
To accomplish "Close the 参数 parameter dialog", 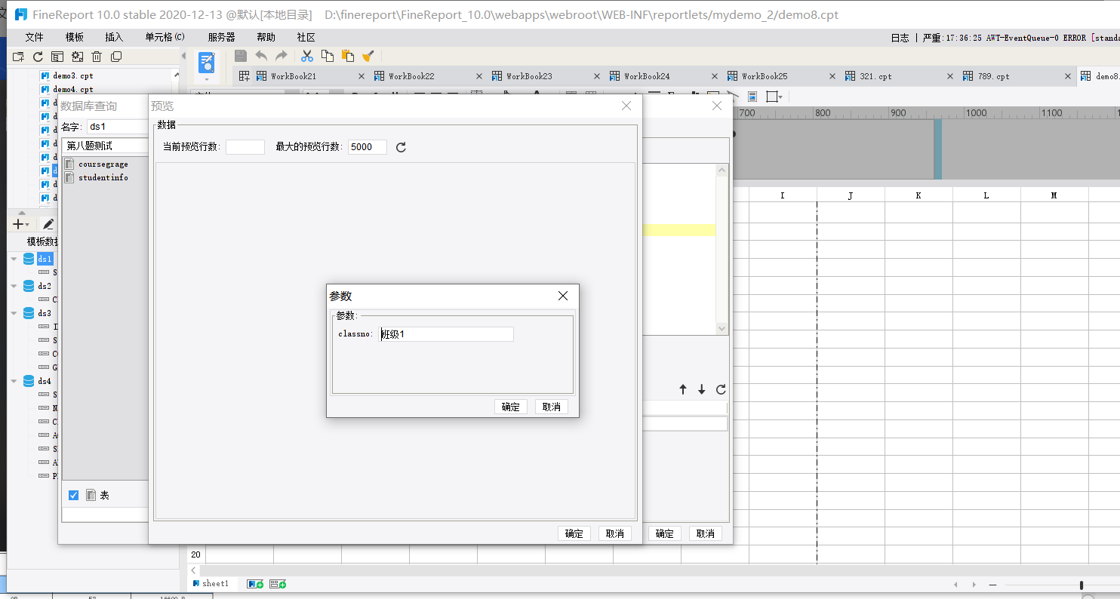I will pyautogui.click(x=563, y=296).
